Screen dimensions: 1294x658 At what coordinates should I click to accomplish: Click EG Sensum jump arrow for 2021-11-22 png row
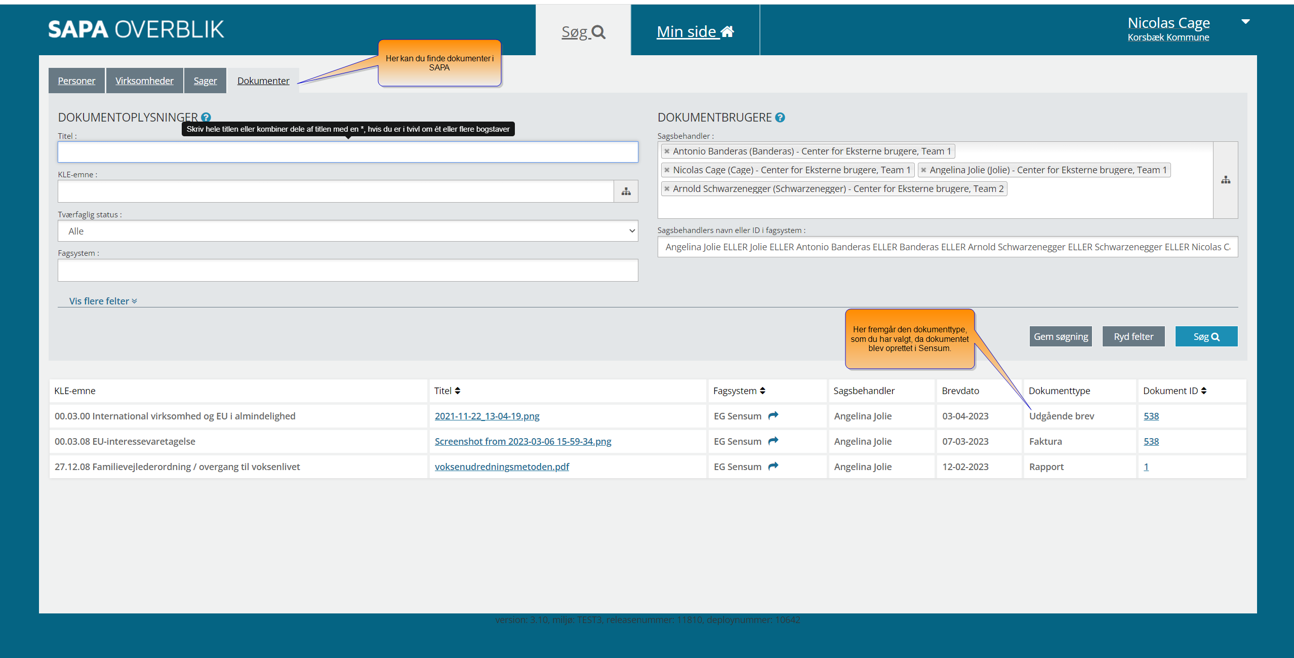click(x=773, y=416)
